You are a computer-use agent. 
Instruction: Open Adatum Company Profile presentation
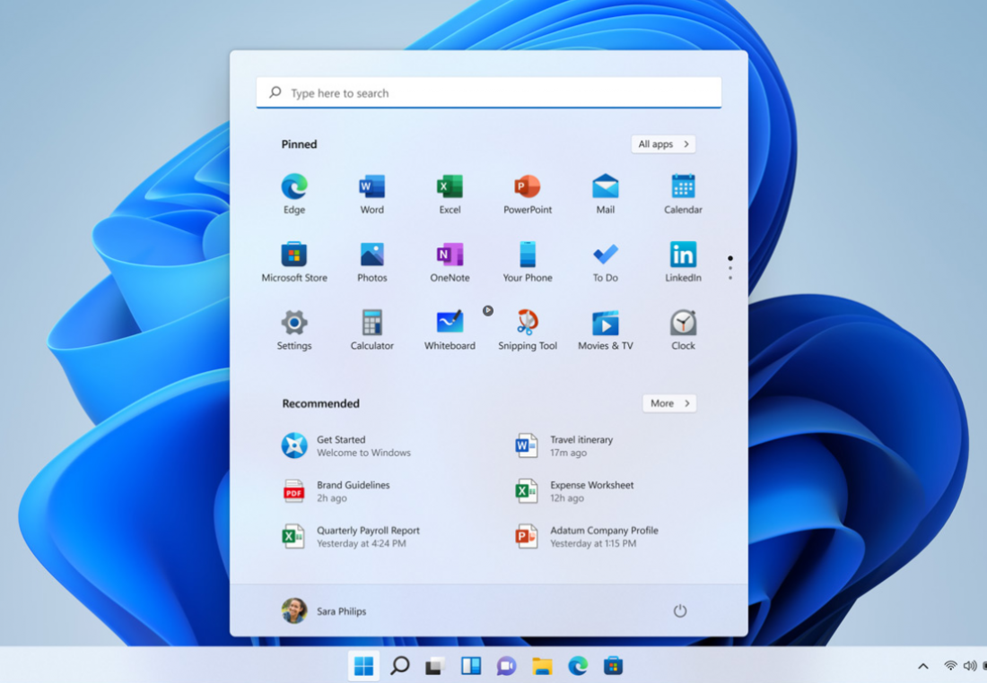click(587, 537)
